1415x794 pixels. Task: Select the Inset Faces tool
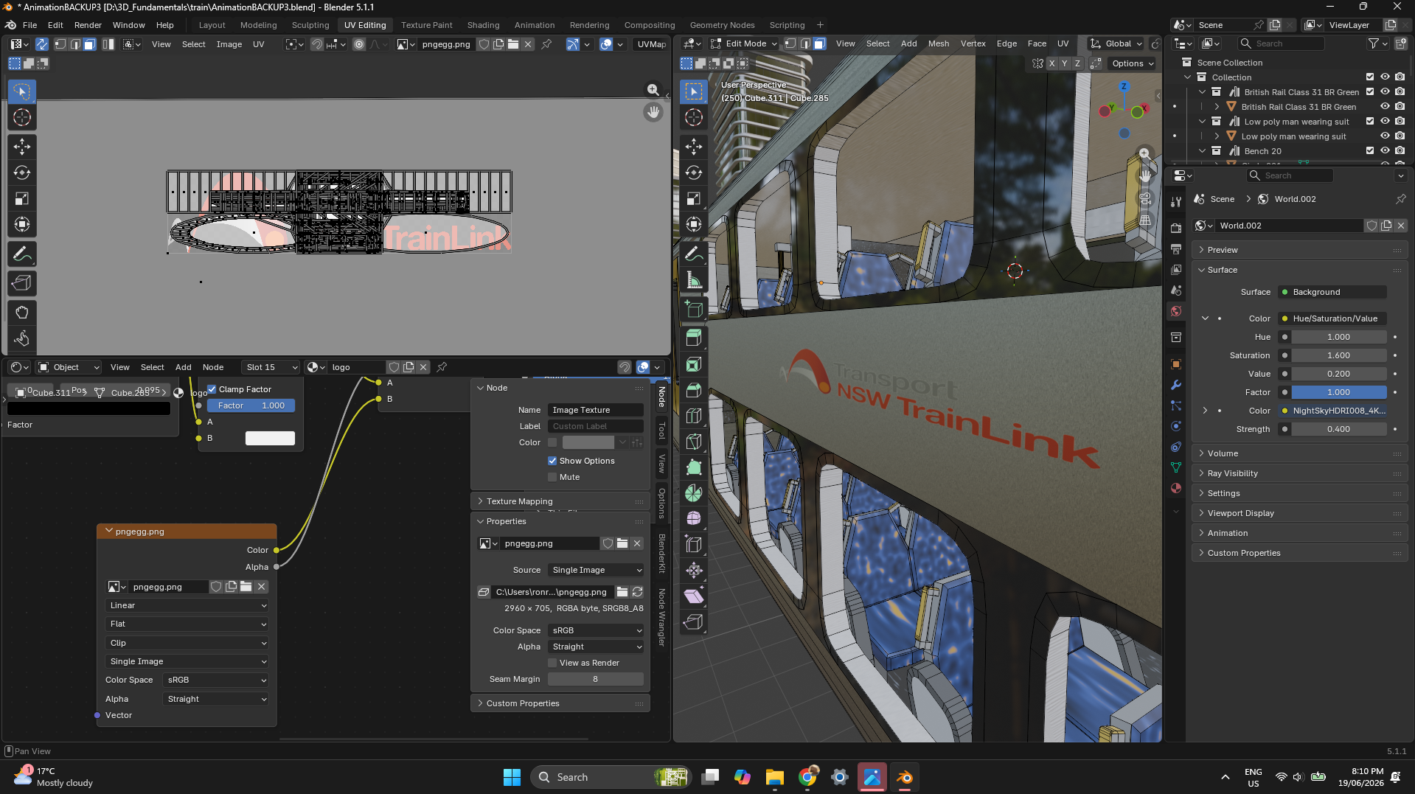[694, 364]
